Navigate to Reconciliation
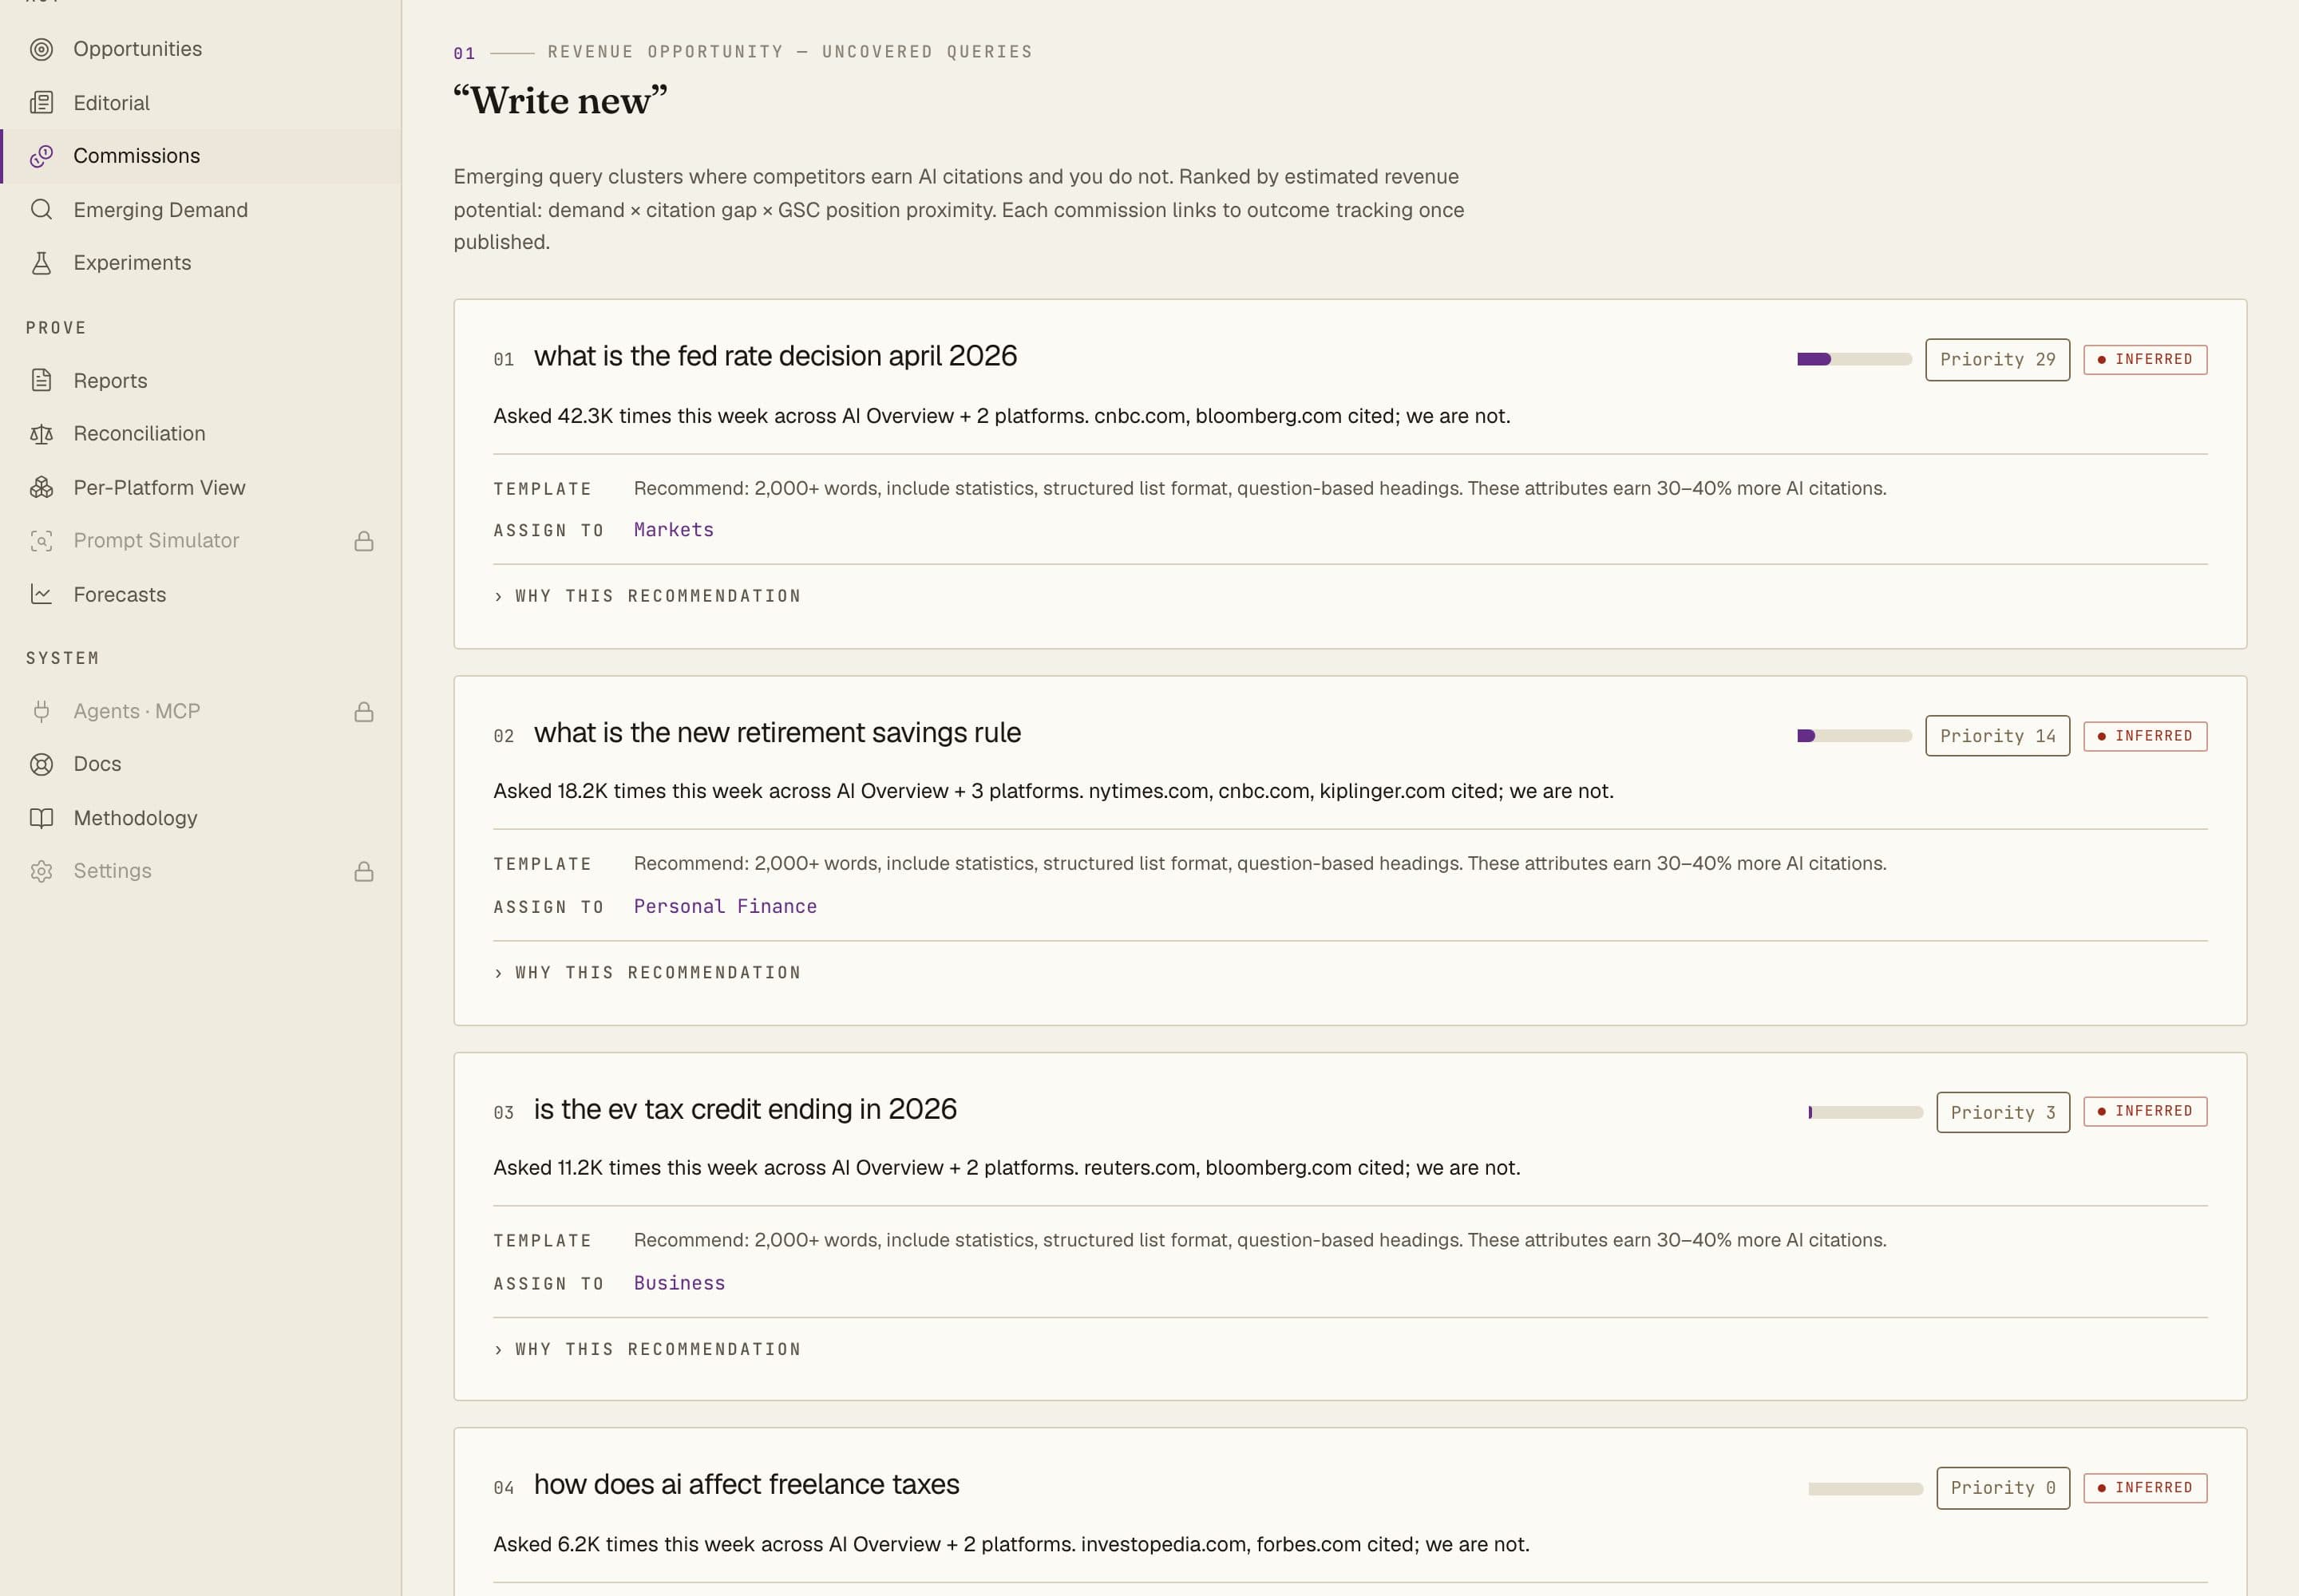The width and height of the screenshot is (2299, 1596). (x=200, y=434)
